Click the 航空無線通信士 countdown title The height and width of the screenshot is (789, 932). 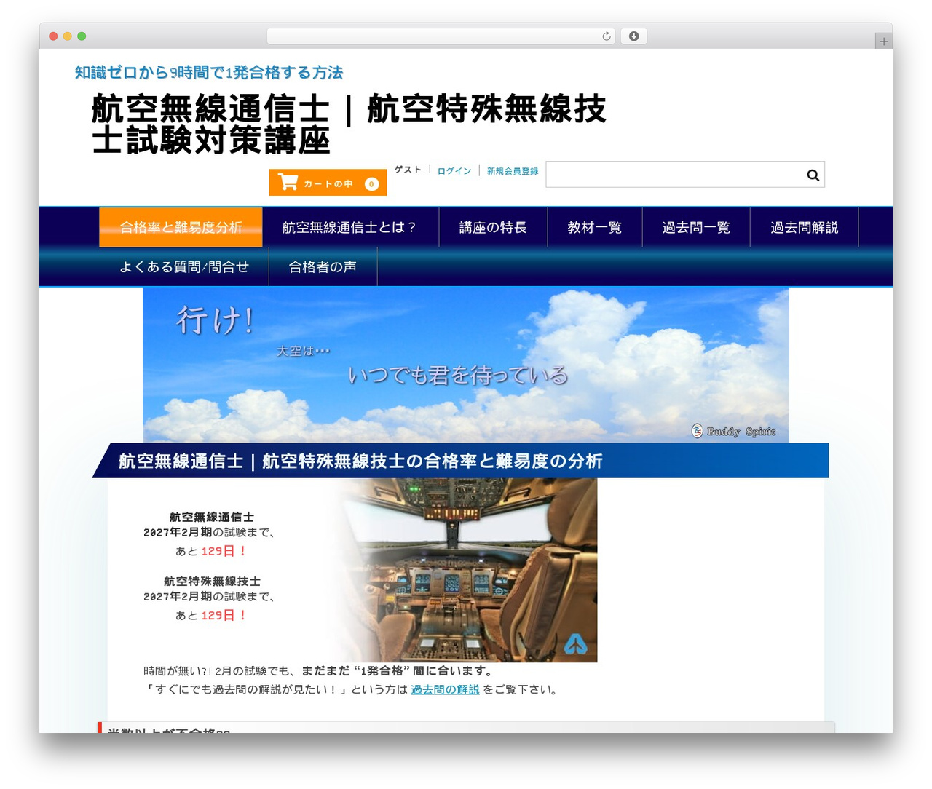[212, 517]
